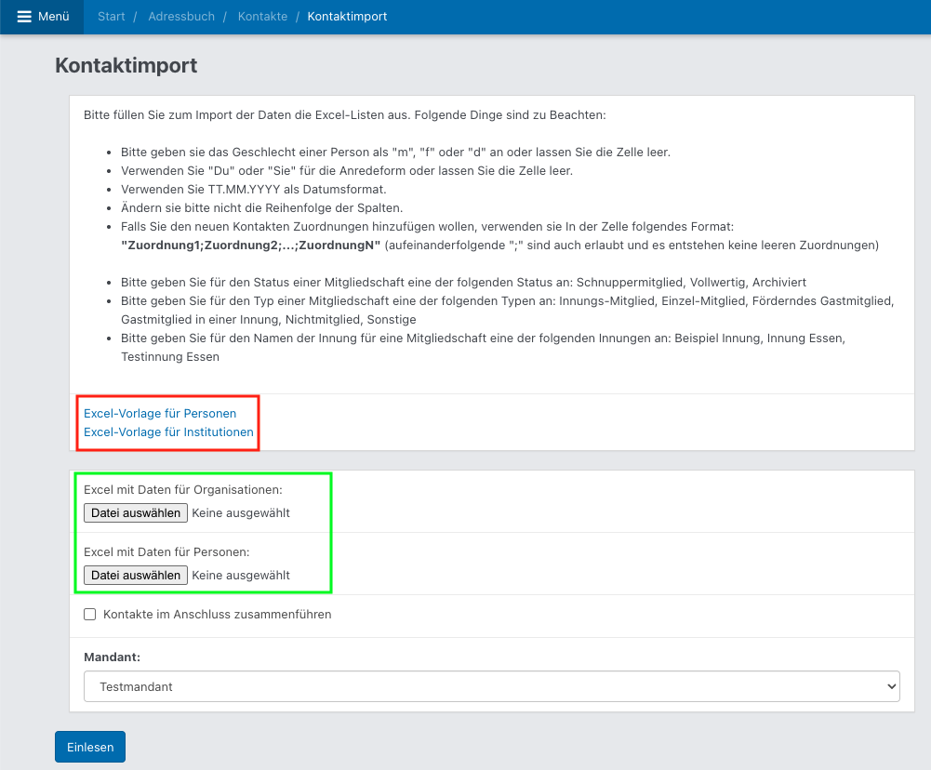This screenshot has width=931, height=770.
Task: Select the Kontaktimport breadcrumb entry
Action: click(346, 17)
